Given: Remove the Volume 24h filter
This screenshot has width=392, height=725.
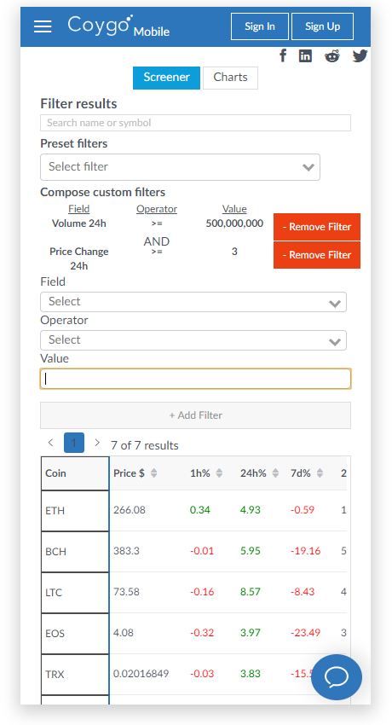Looking at the screenshot, I should pos(317,227).
